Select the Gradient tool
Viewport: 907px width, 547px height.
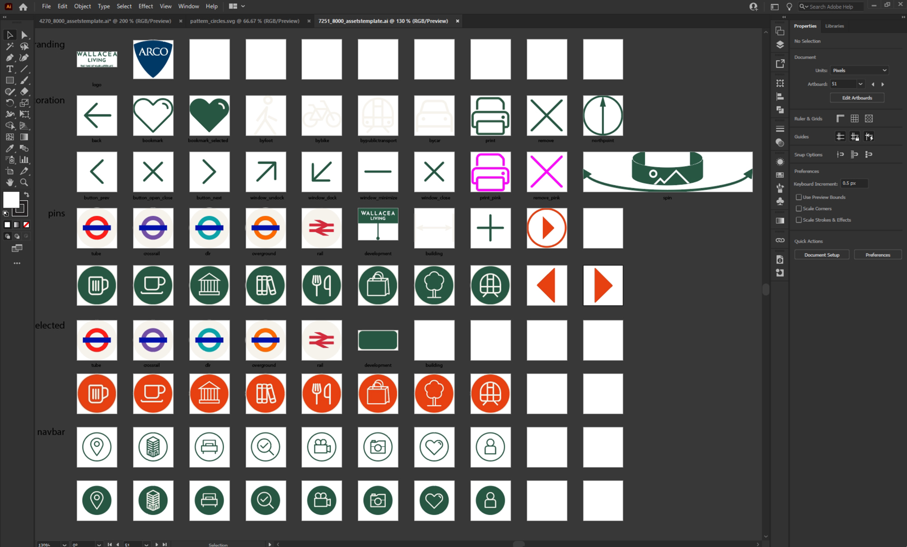(x=24, y=137)
